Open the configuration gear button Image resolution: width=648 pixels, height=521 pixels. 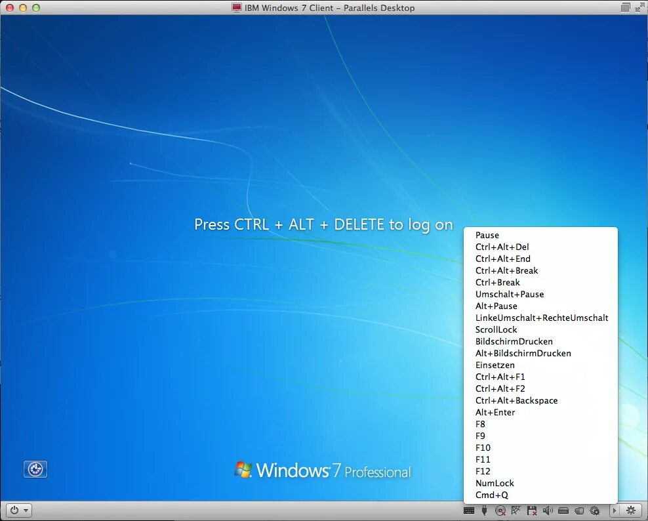pyautogui.click(x=631, y=511)
